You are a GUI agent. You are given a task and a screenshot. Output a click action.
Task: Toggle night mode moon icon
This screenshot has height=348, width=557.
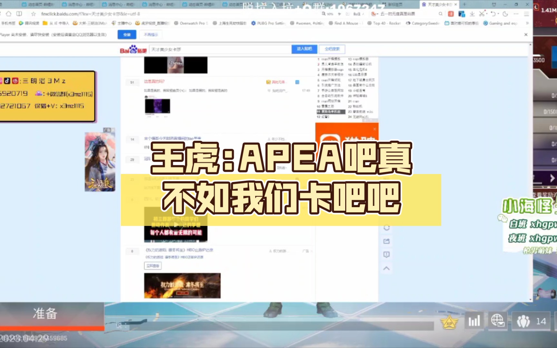click(505, 14)
